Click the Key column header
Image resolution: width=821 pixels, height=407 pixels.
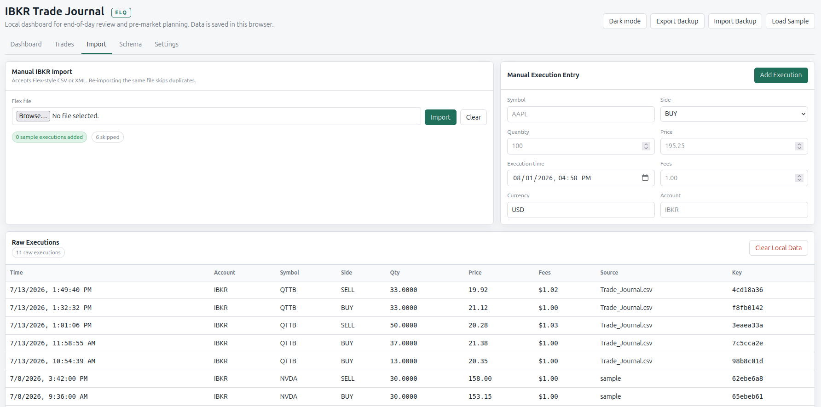point(737,273)
